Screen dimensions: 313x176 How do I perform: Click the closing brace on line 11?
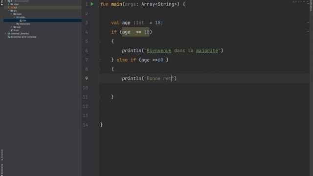click(x=112, y=97)
